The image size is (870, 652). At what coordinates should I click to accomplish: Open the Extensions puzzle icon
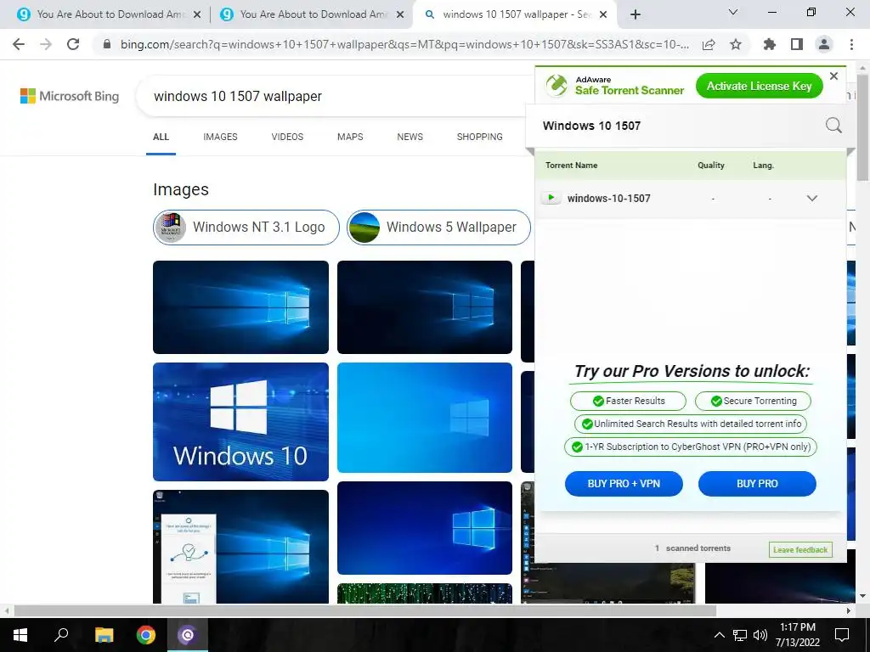[x=770, y=44]
